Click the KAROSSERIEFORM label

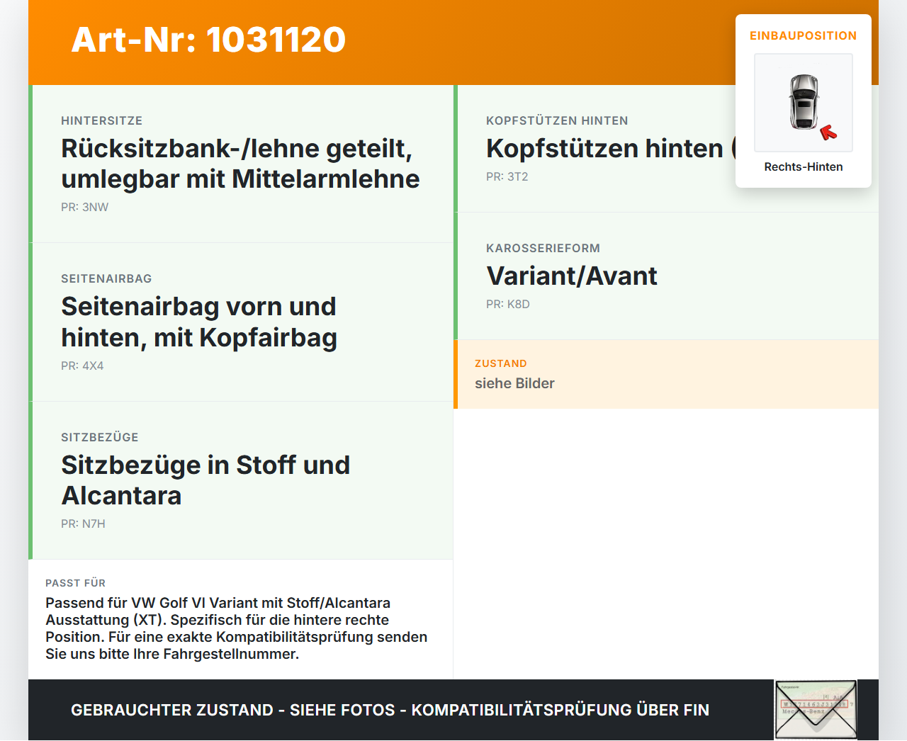coord(543,248)
